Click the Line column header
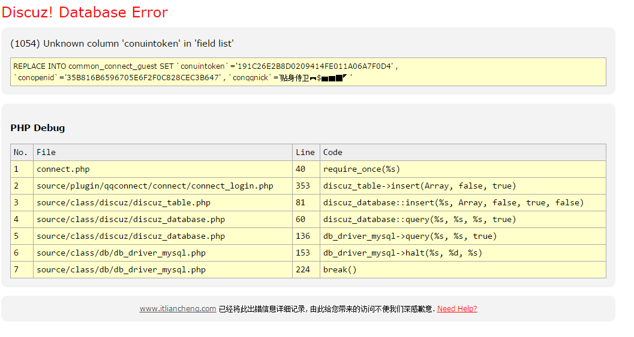 click(305, 152)
